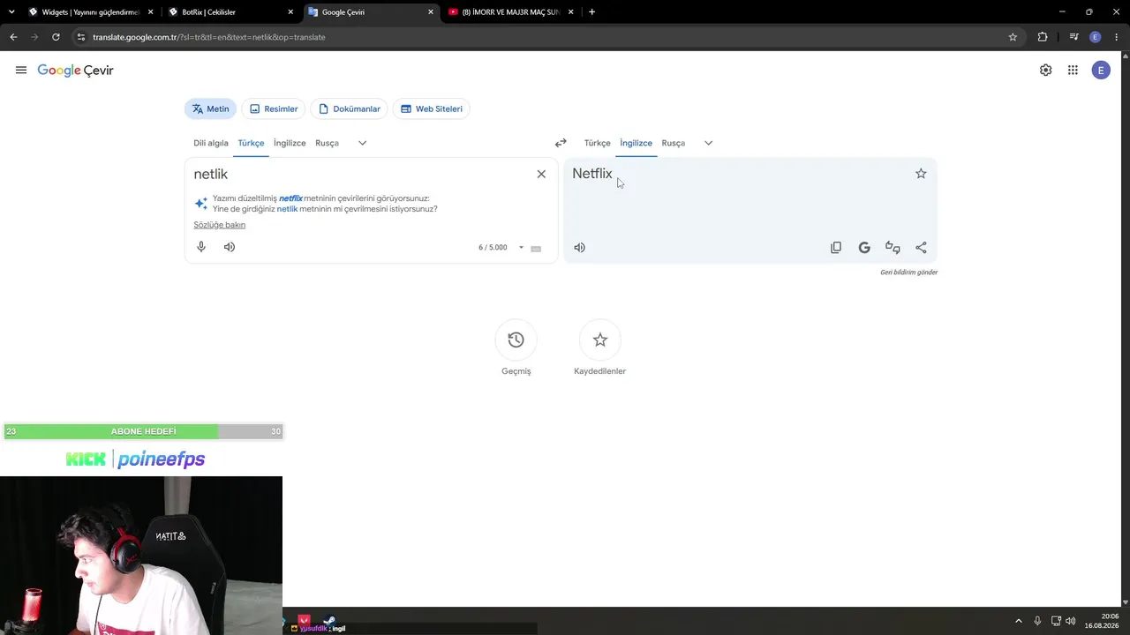Close the BotRix browser tab
Image resolution: width=1130 pixels, height=635 pixels.
click(290, 12)
